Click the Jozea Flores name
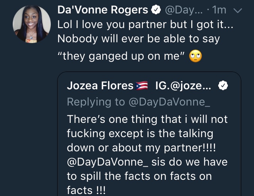 100,85
